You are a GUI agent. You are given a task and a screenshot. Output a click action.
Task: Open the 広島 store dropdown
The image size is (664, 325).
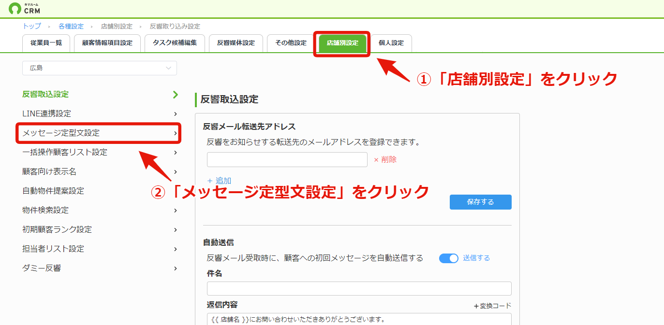(x=100, y=68)
